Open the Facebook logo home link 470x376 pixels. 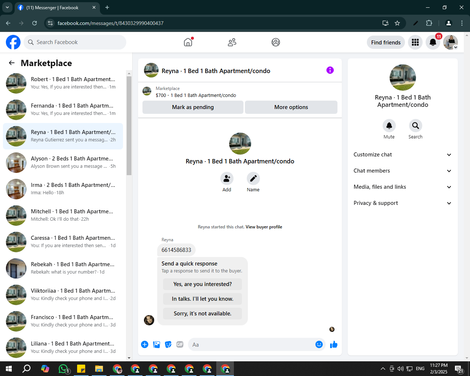point(13,42)
